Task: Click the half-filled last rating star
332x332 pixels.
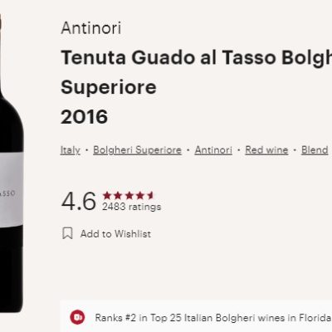Action: coord(150,196)
